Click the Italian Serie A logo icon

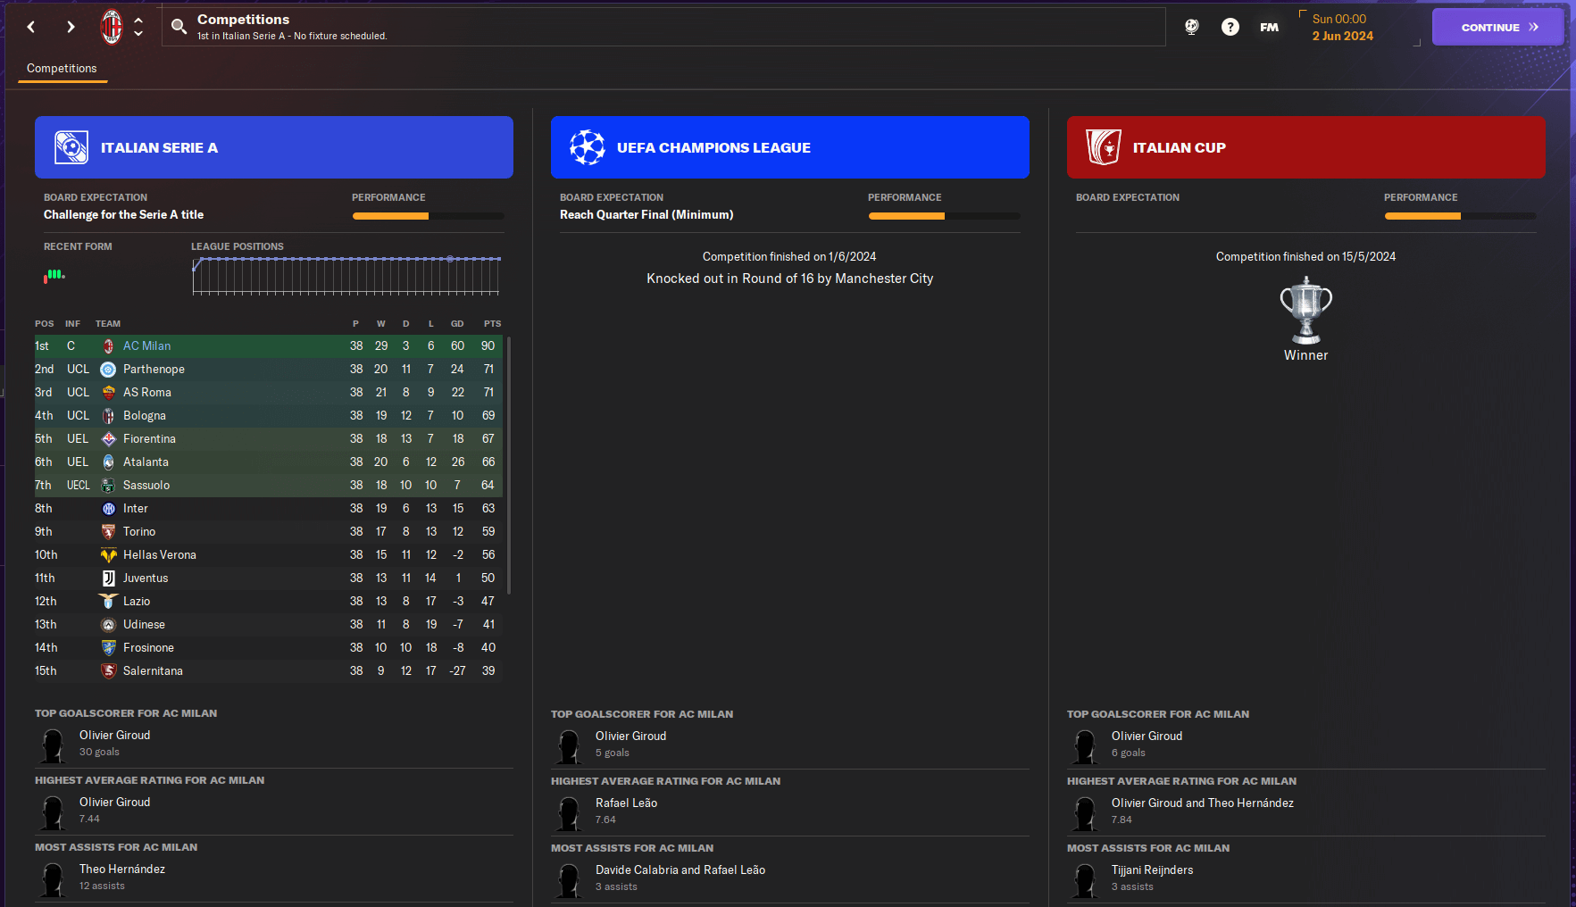coord(71,147)
